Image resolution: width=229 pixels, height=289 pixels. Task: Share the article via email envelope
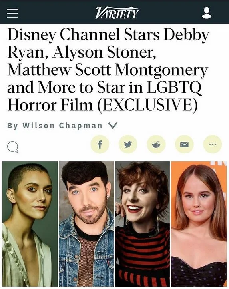tap(184, 144)
